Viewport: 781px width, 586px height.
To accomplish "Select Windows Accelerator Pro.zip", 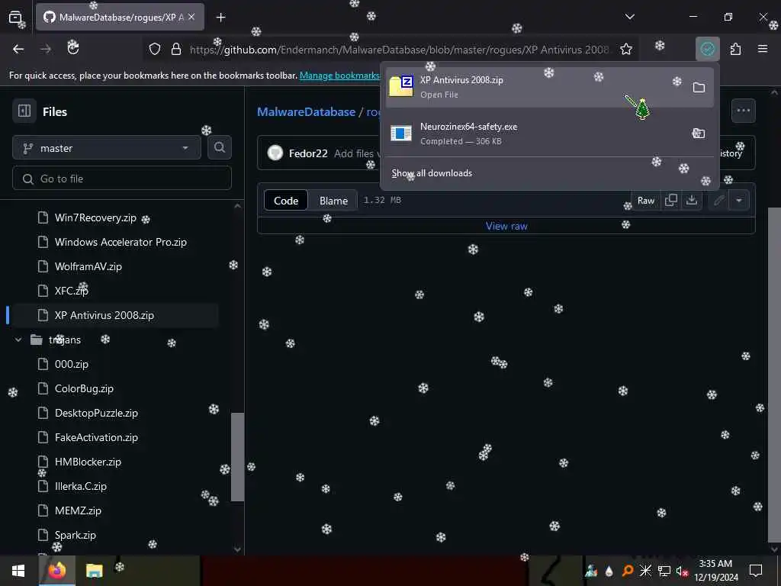I will point(121,242).
